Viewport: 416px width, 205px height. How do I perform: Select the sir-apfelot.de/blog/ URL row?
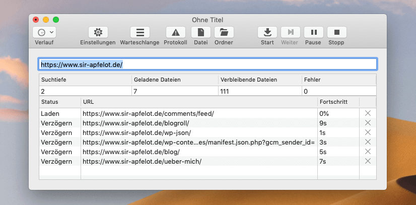pos(199,152)
